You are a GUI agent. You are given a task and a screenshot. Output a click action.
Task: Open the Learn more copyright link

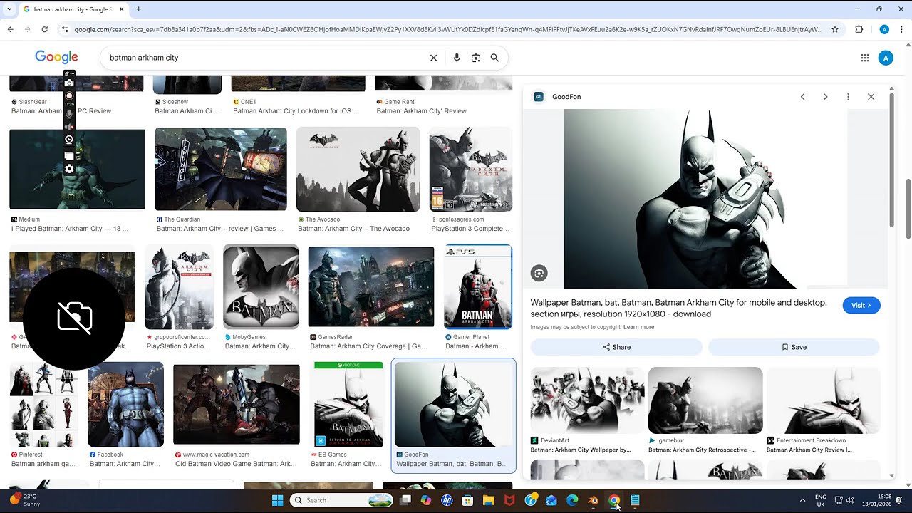[638, 327]
